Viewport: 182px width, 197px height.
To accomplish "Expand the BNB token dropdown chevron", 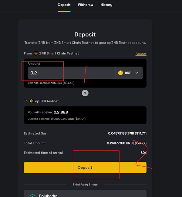I will [137, 73].
